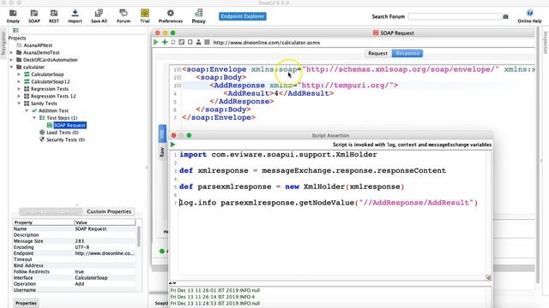Fold the soap:Body line in response
Image resolution: width=549 pixels, height=308 pixels.
(179, 77)
